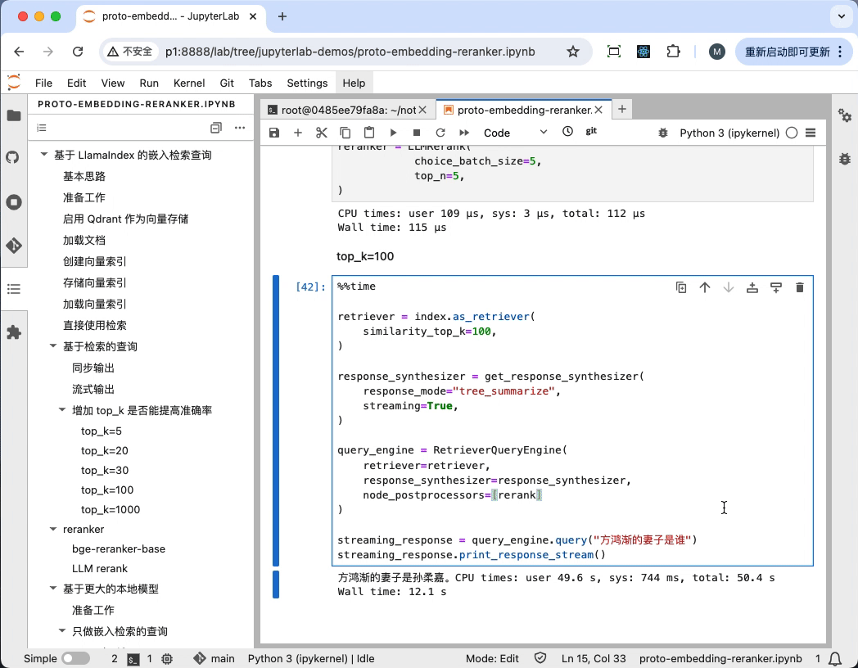Screen dimensions: 858x668
Task: Copy cell 42 via the duplicate icon
Action: click(x=680, y=287)
